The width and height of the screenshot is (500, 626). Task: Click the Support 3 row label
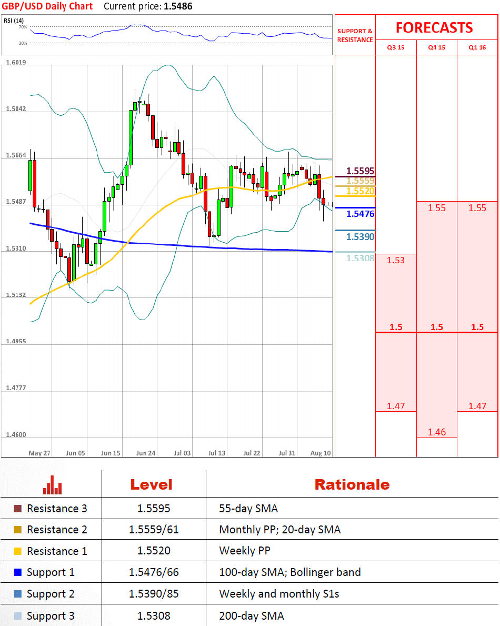point(51,617)
